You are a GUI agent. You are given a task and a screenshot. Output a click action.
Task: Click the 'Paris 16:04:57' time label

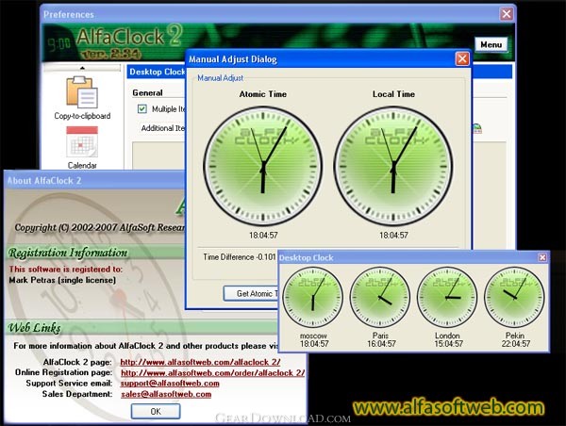[x=381, y=339]
